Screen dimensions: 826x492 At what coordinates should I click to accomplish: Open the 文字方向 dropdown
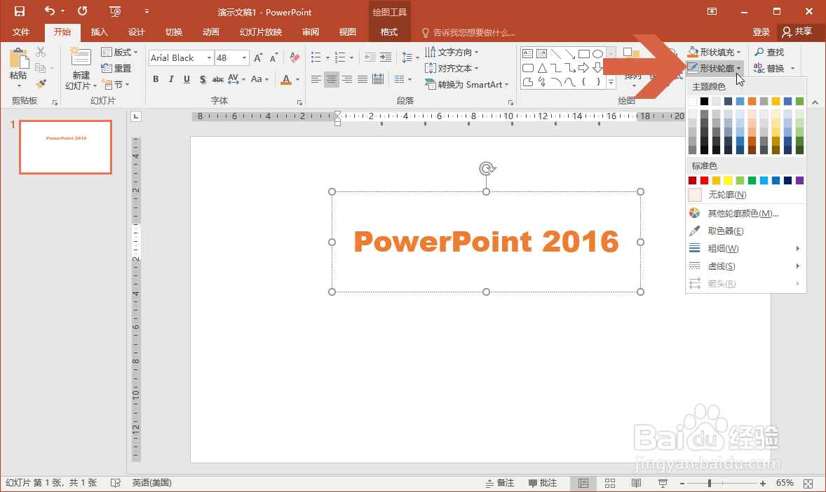tap(452, 52)
